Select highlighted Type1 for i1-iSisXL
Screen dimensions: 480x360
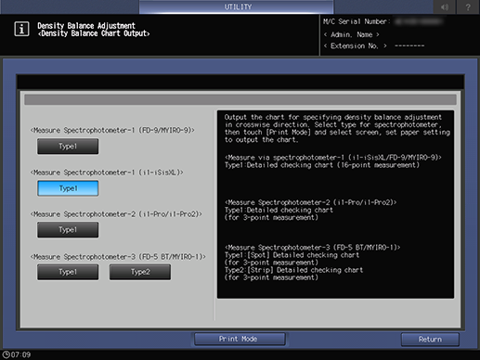pos(68,188)
